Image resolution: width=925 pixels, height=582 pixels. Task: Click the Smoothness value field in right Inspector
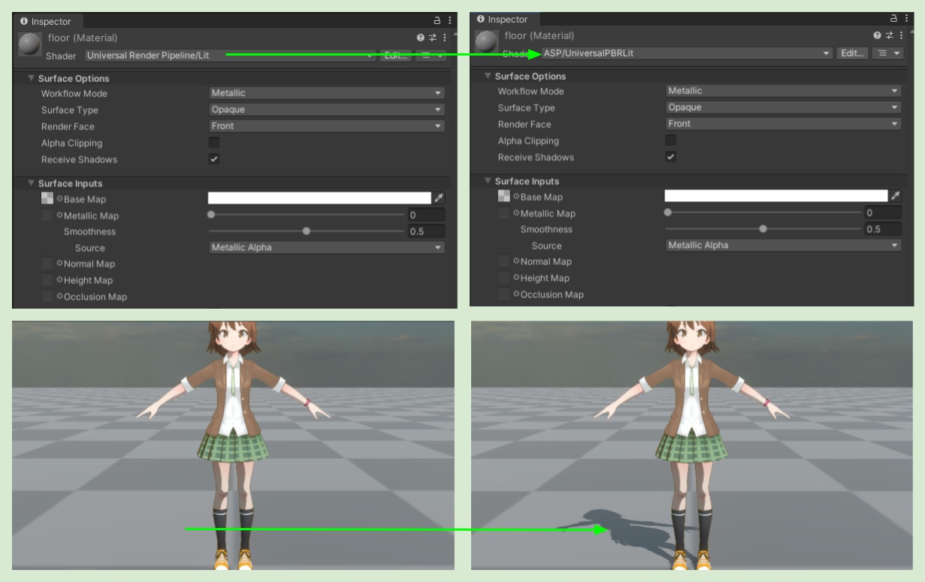point(882,229)
